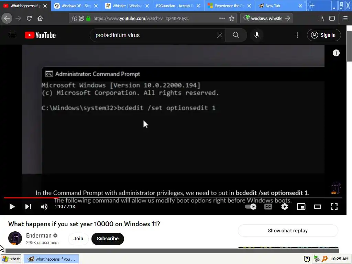
Task: Click the orange magnifier tray icon
Action: 324,259
